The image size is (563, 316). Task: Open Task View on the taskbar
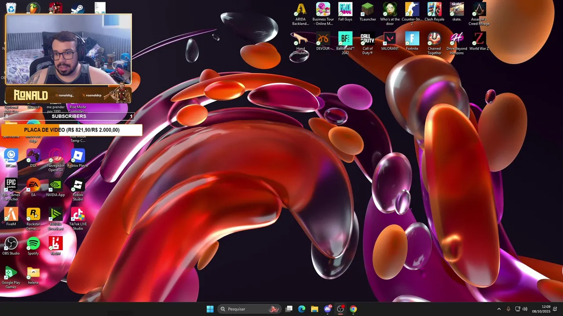289,309
